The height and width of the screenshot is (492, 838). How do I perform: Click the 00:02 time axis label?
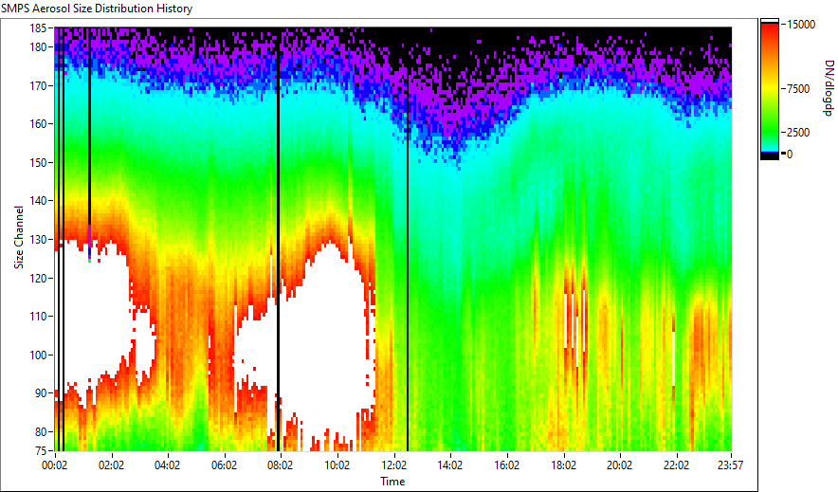tap(55, 465)
